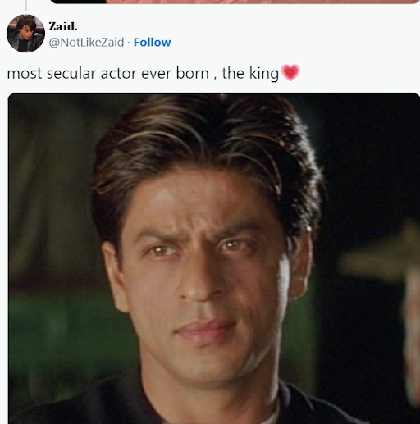The width and height of the screenshot is (420, 424).
Task: Click the display name "Zaid."
Action: coord(63,26)
